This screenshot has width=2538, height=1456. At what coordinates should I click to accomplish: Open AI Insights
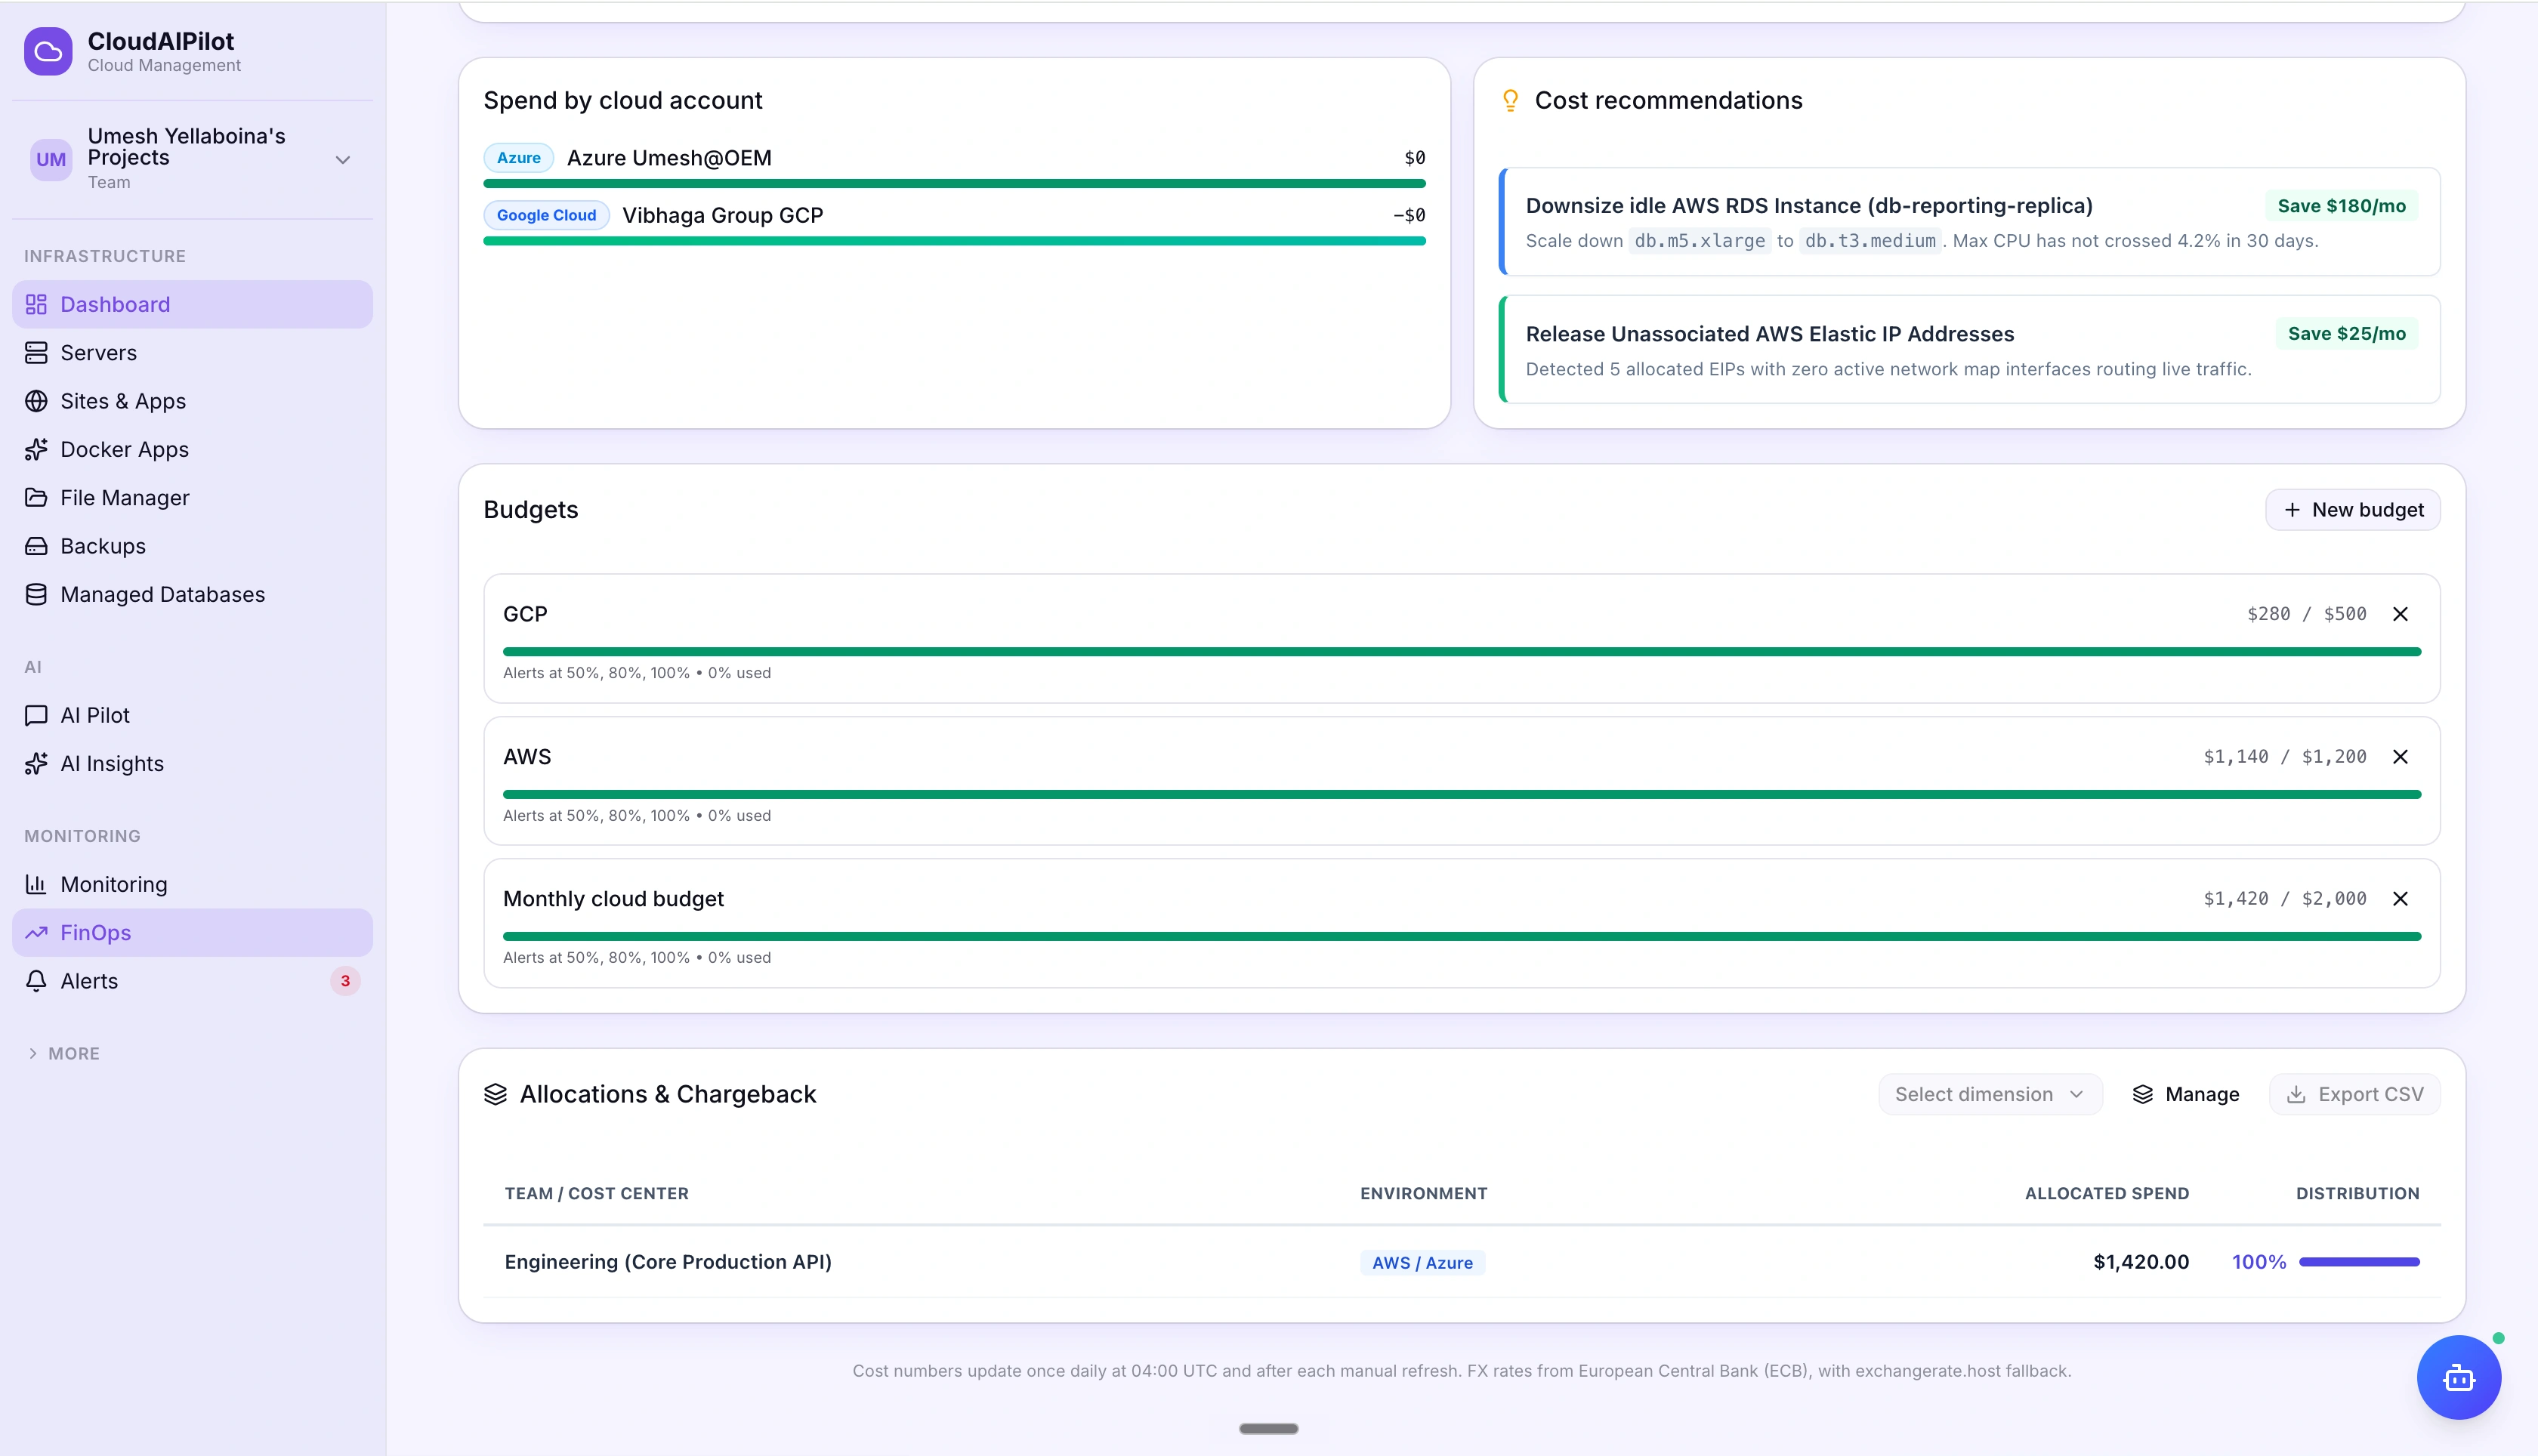coord(192,764)
